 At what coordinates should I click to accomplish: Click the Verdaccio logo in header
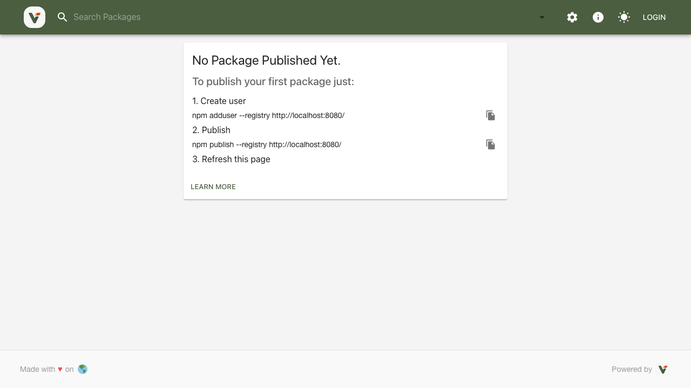coord(35,17)
